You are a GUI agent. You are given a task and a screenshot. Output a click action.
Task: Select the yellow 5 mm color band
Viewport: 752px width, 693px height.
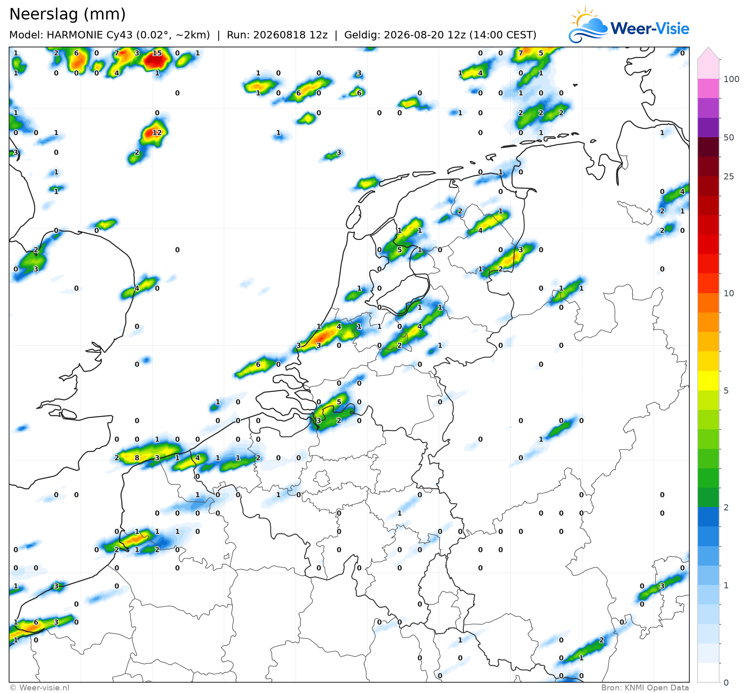(x=708, y=381)
